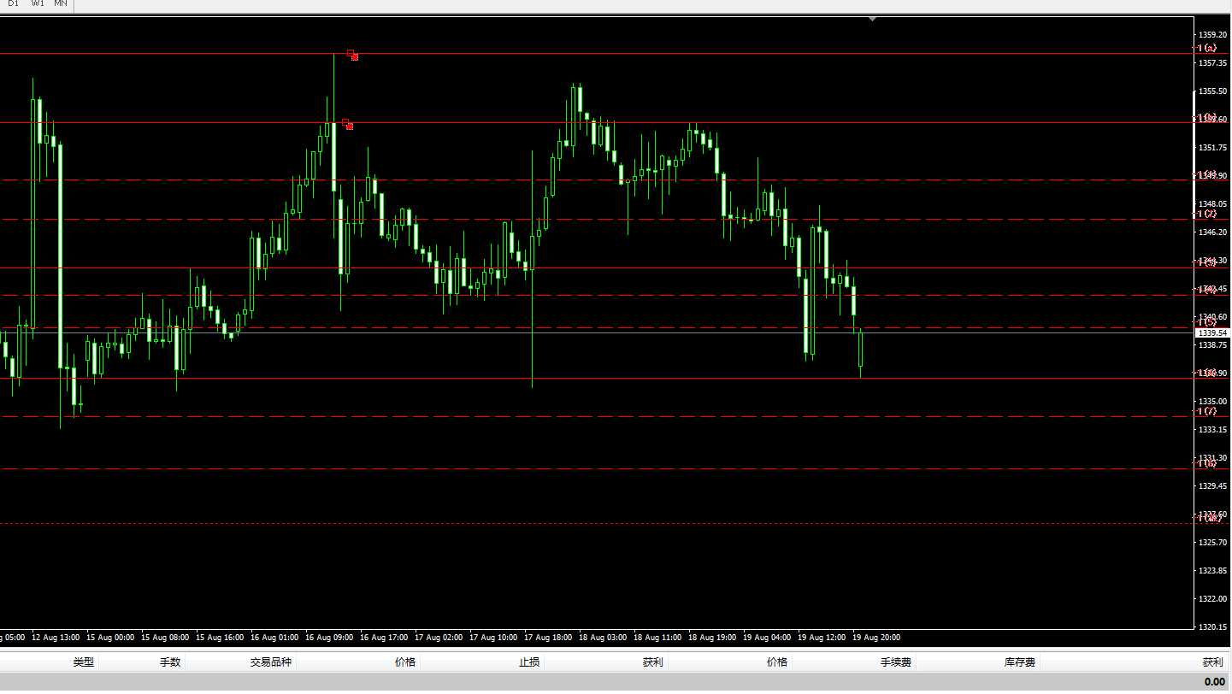1232x694 pixels.
Task: Click price scale value 1333.15
Action: coord(1213,430)
